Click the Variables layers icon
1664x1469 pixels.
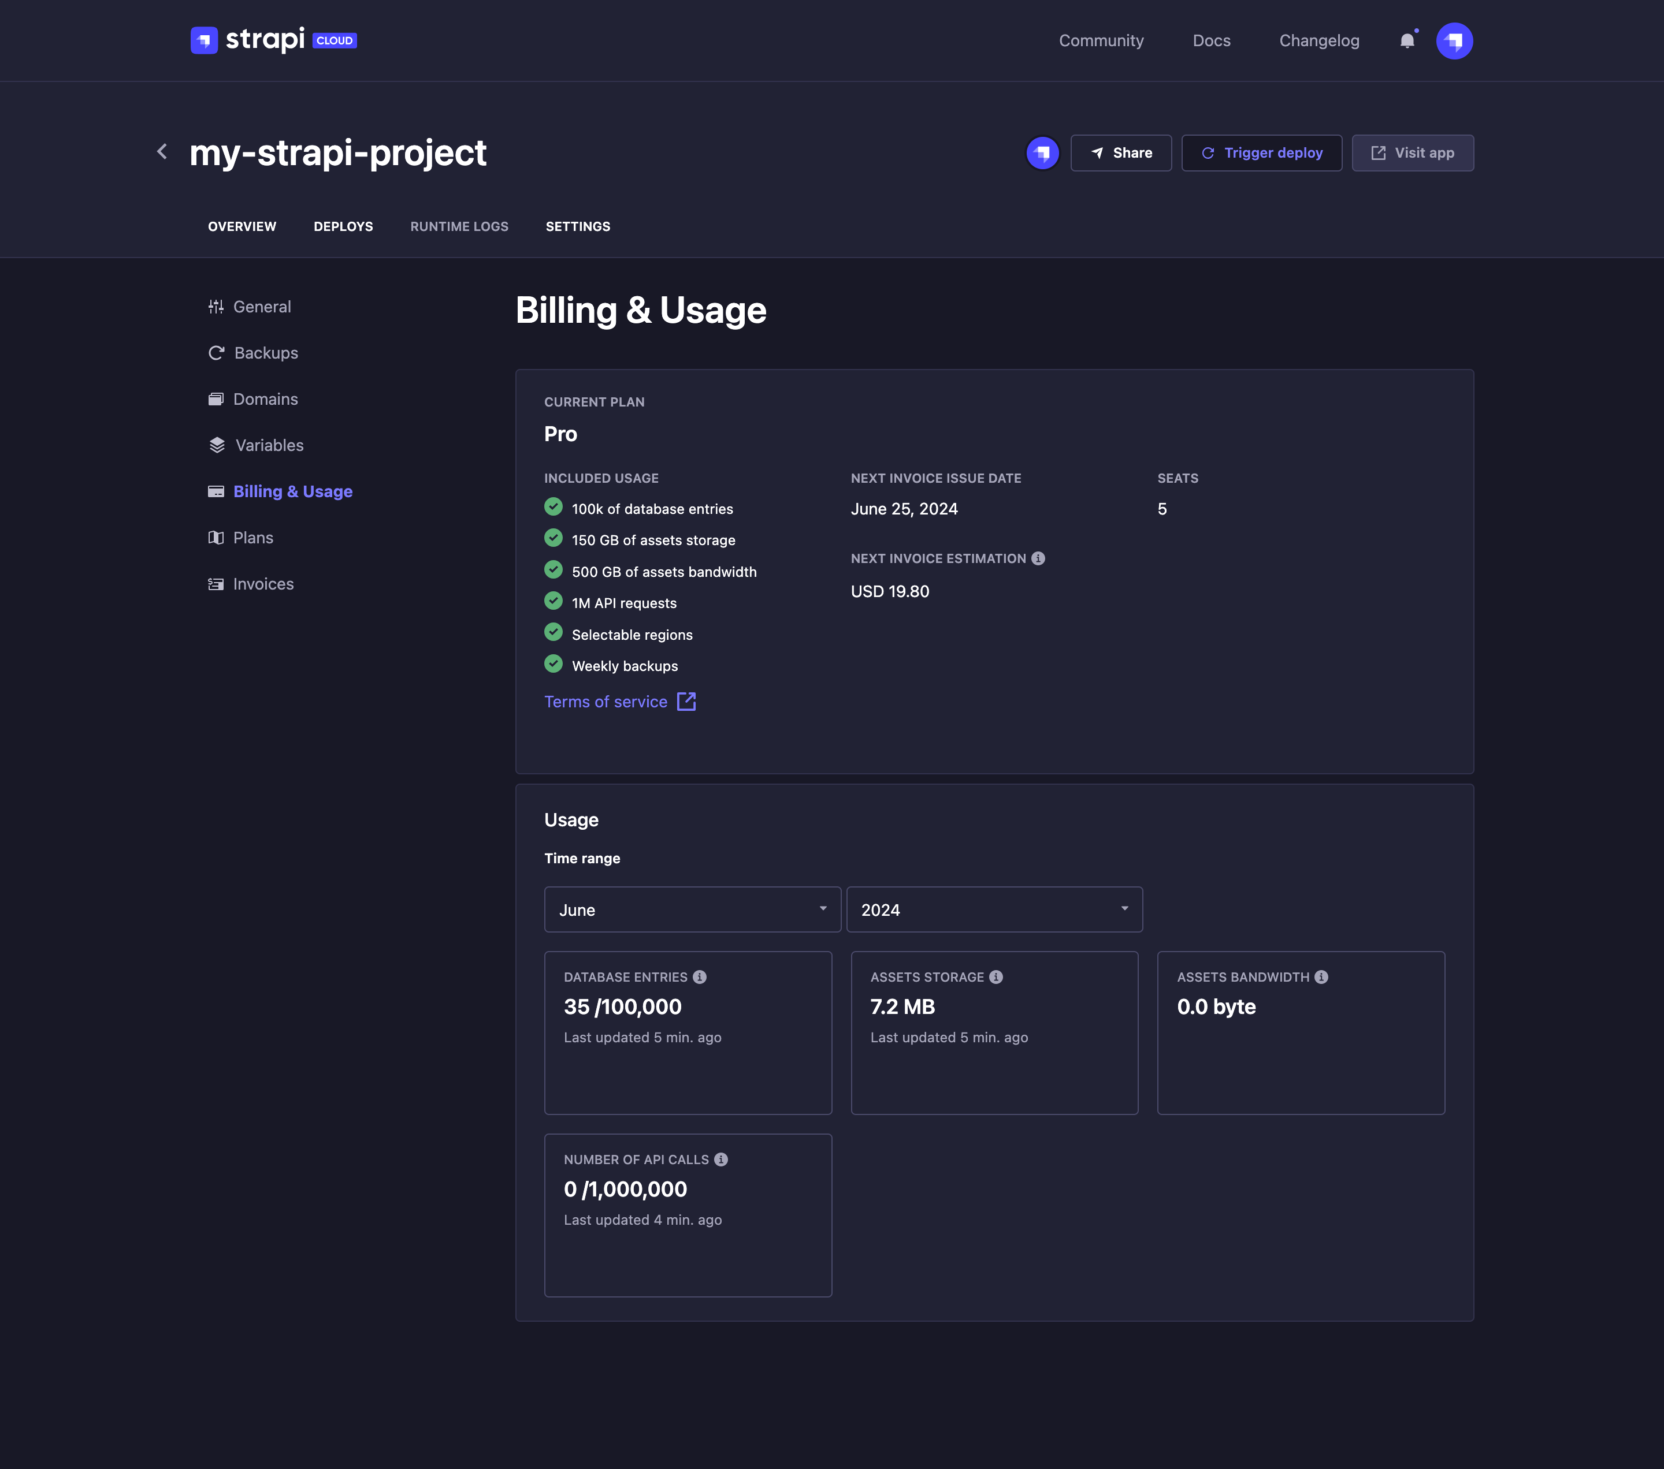[x=216, y=445]
